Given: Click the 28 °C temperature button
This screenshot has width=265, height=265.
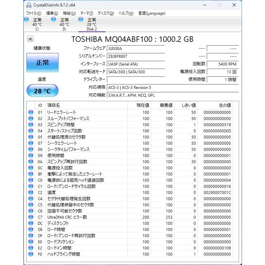Looking at the screenshot, I should [x=42, y=91].
